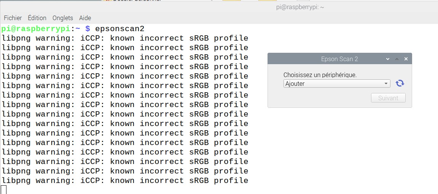Click the dollar sign in the shell prompt
438x194 pixels.
coord(88,29)
